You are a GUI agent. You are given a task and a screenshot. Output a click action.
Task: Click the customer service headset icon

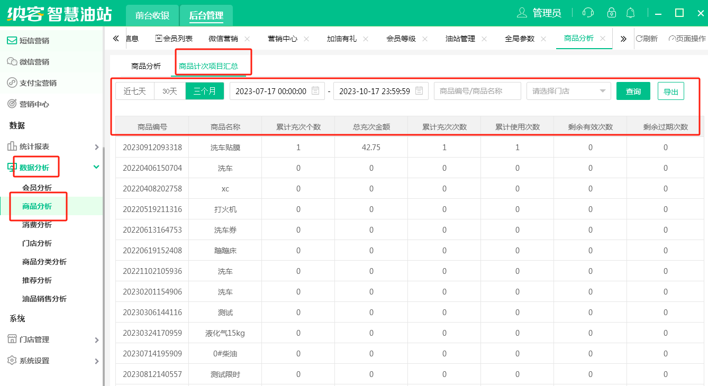pyautogui.click(x=588, y=13)
